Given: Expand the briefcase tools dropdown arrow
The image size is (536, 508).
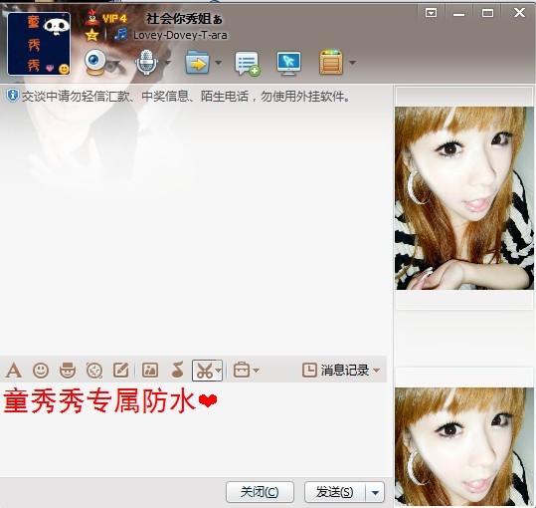Looking at the screenshot, I should pyautogui.click(x=256, y=371).
